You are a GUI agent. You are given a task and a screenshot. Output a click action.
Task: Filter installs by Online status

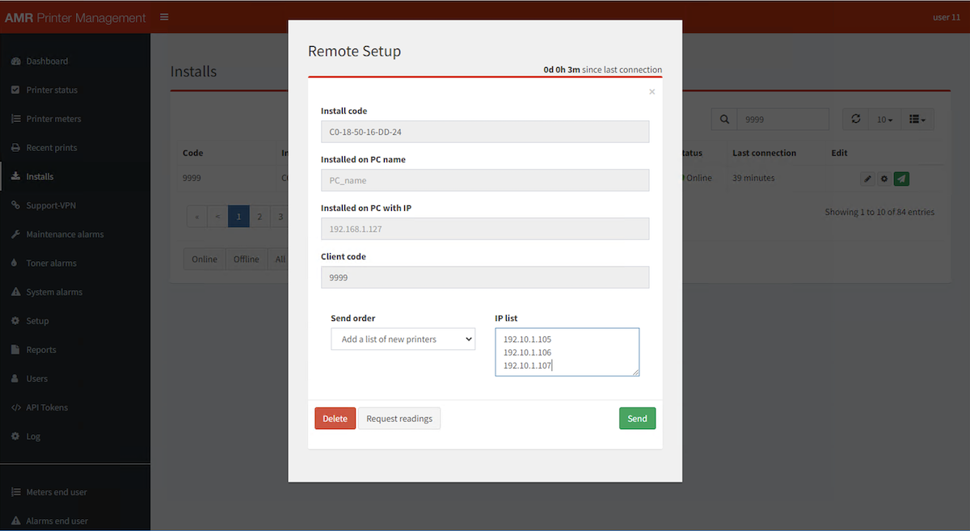[x=205, y=259]
